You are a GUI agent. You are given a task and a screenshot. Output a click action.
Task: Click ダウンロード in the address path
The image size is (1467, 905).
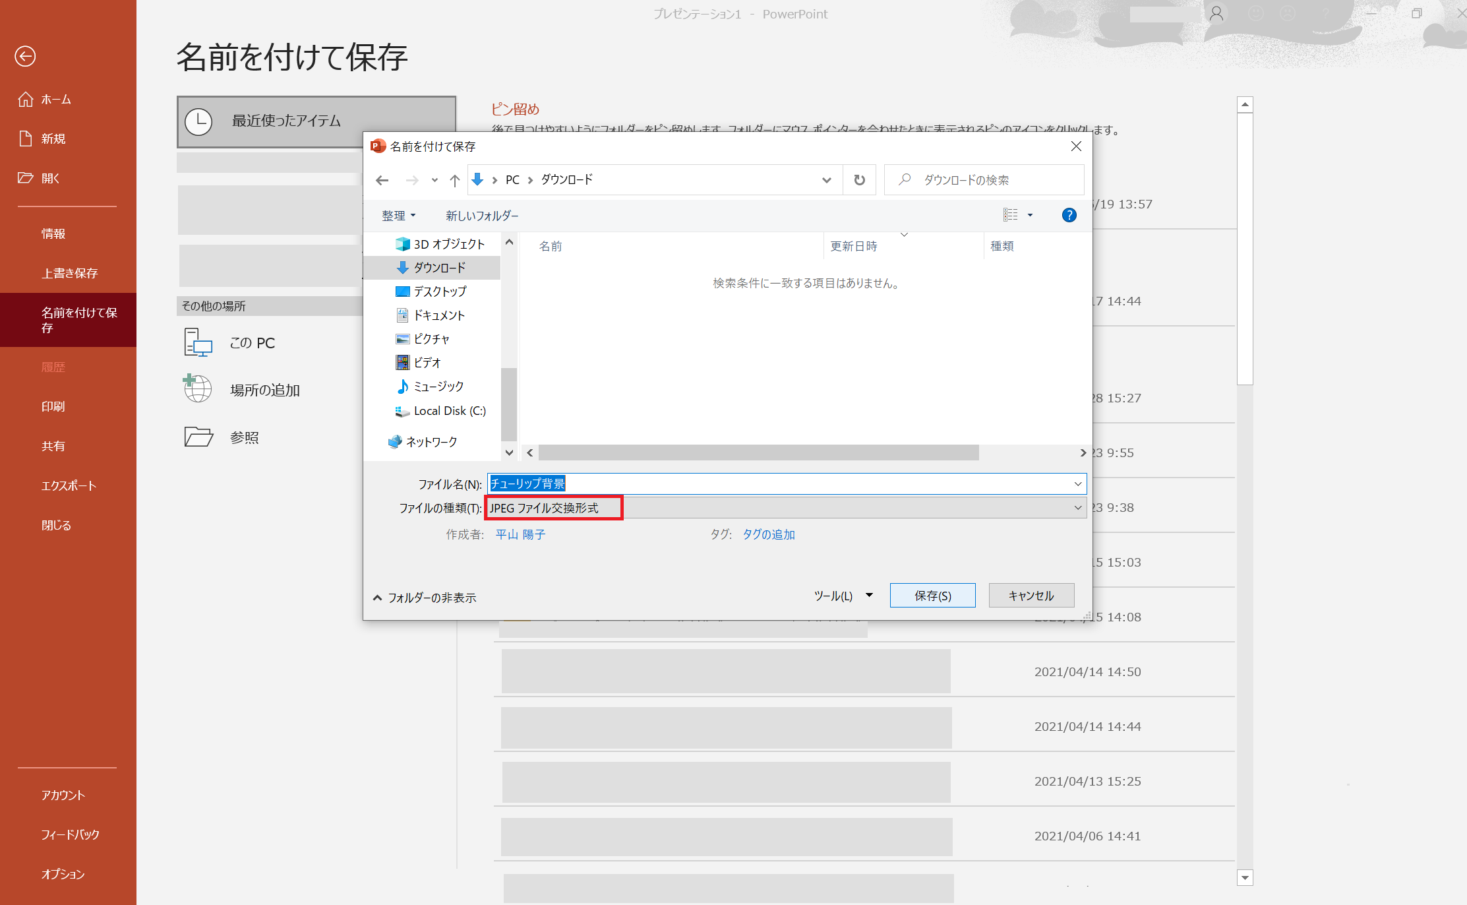[x=567, y=179]
